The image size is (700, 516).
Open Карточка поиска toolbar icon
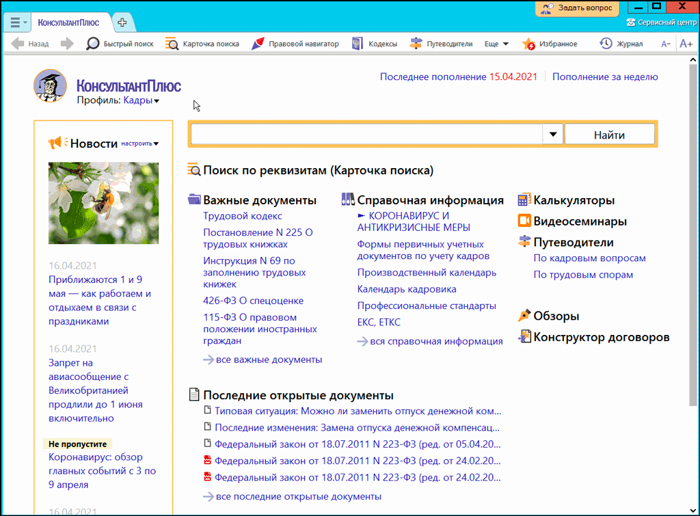[172, 44]
